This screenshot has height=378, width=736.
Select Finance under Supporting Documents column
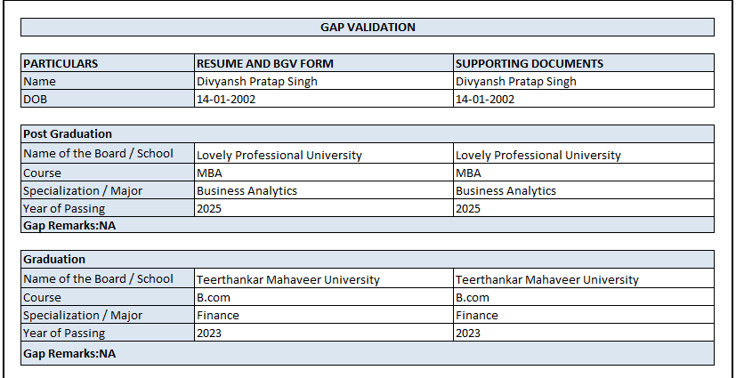(477, 315)
